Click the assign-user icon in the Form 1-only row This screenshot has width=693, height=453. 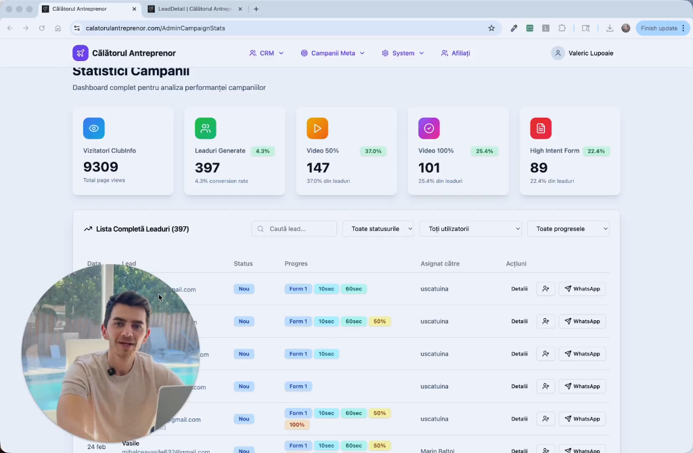pyautogui.click(x=546, y=386)
